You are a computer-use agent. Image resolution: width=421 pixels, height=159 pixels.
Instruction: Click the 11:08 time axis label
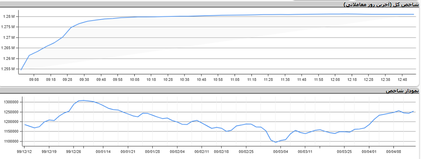coord(235,80)
